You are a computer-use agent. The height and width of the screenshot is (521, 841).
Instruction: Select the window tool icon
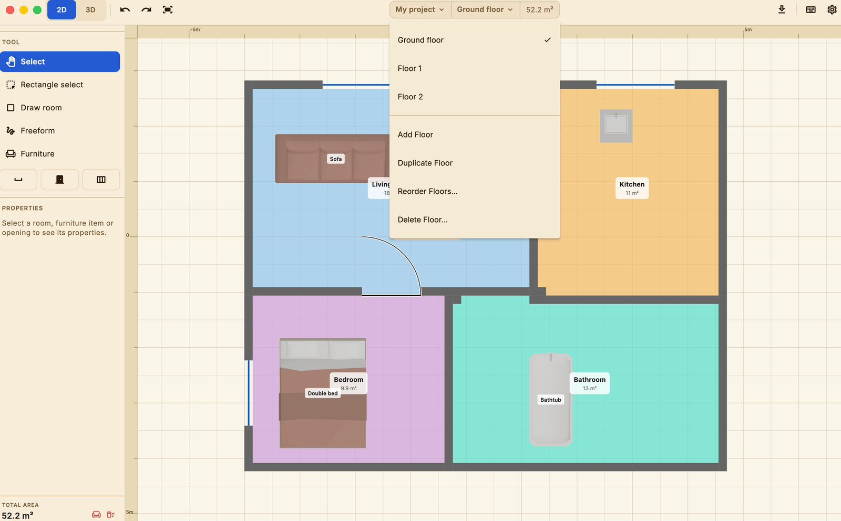[x=101, y=180]
